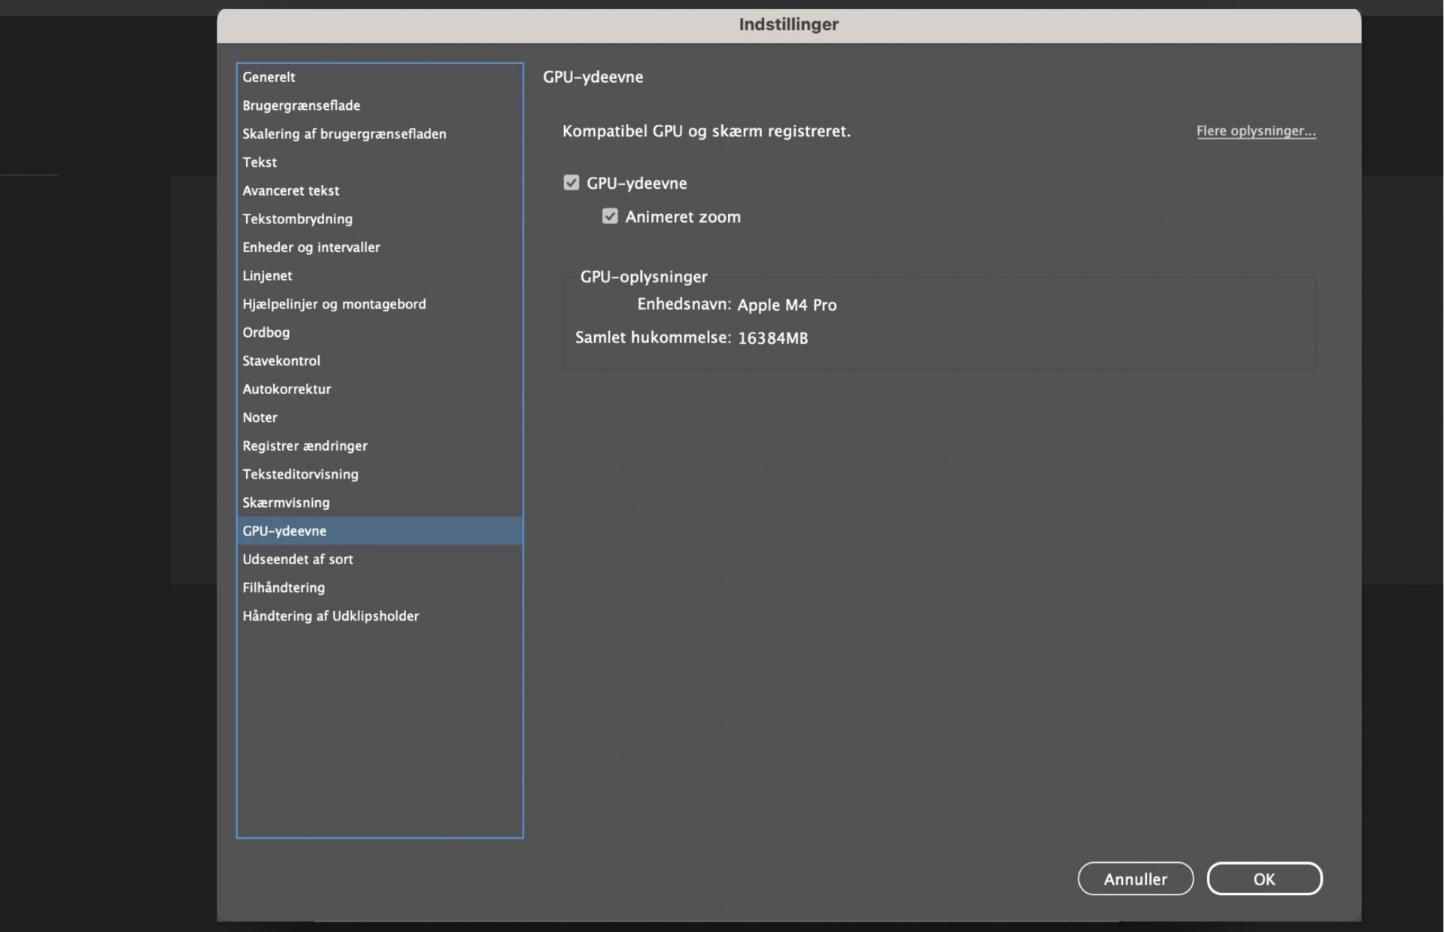This screenshot has width=1444, height=932.
Task: Choose Enheder og intervaller
Action: [x=311, y=247]
